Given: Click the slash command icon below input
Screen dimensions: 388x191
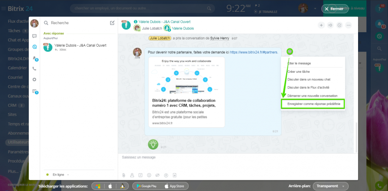Looking at the screenshot, I should pos(140,175).
